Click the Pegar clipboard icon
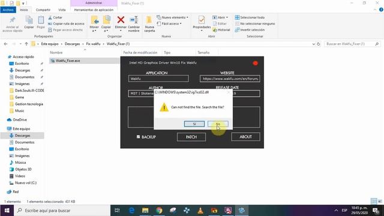 click(x=41, y=20)
